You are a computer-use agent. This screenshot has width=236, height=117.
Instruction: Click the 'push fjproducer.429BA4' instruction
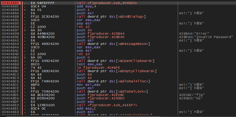pyautogui.click(x=100, y=34)
